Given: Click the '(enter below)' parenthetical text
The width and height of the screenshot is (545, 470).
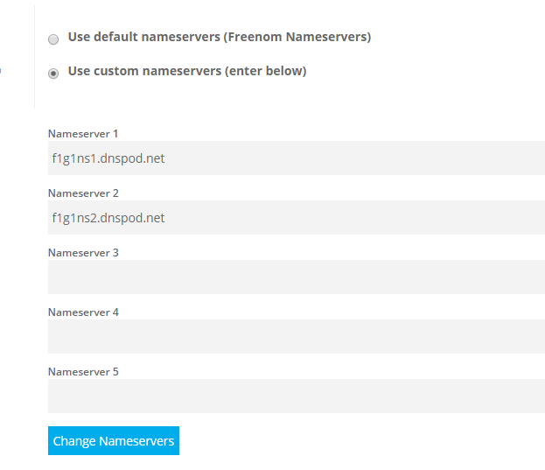Looking at the screenshot, I should [x=266, y=71].
